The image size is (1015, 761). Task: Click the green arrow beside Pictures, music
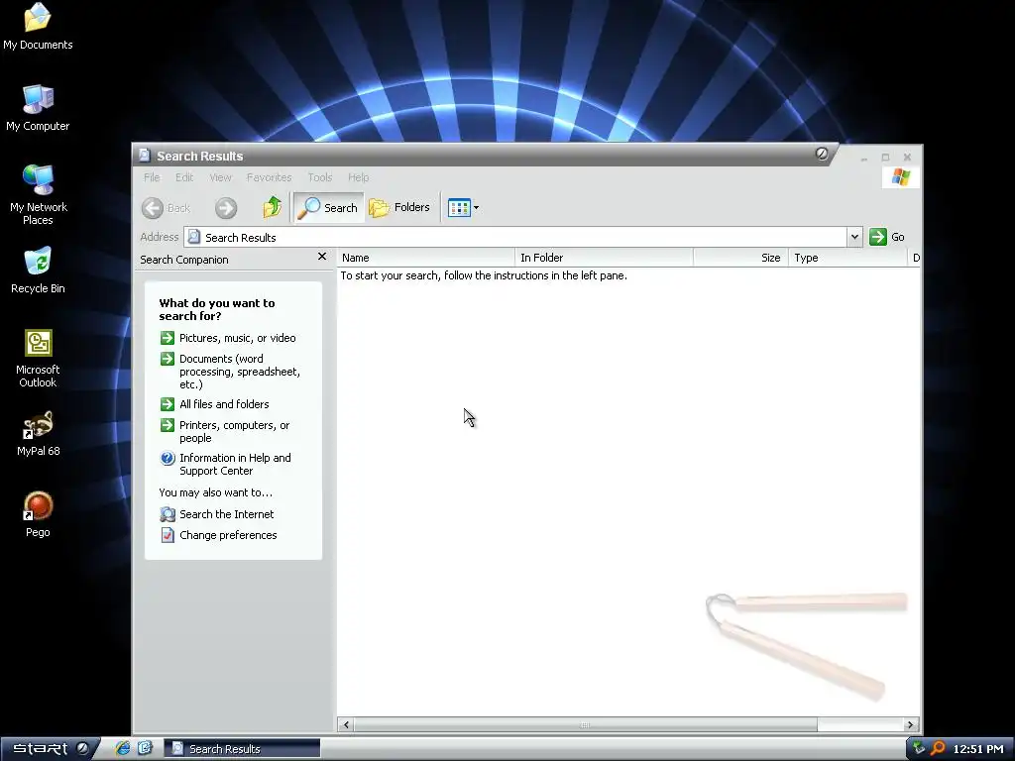click(167, 338)
